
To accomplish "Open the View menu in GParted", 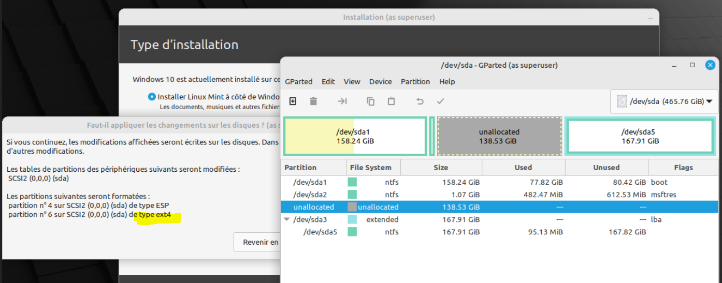I will tap(352, 82).
